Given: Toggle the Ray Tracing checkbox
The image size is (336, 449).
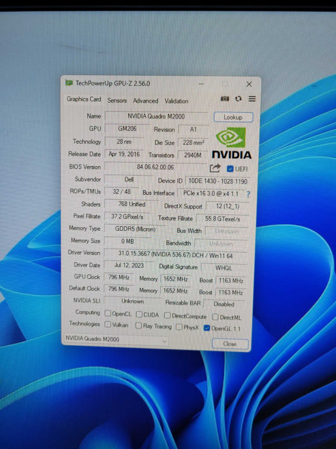Looking at the screenshot, I should (x=138, y=326).
